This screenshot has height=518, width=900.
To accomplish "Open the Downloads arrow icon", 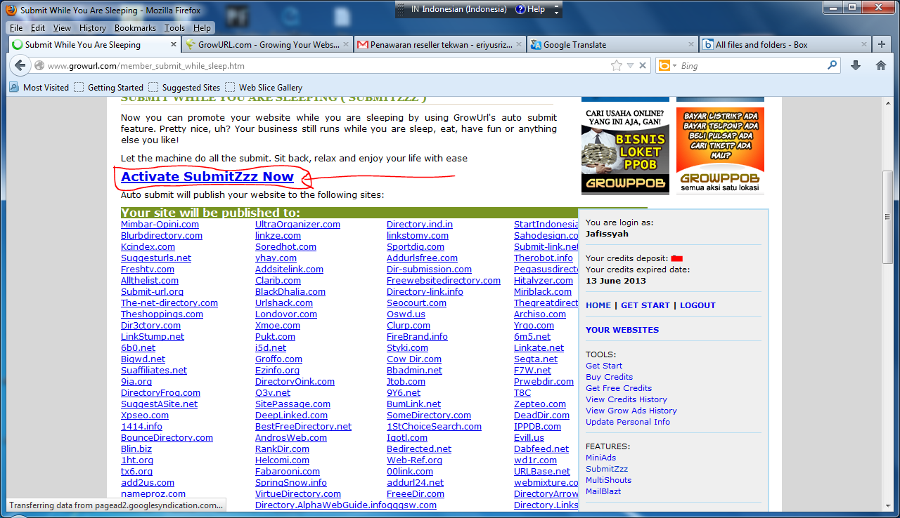I will tap(856, 65).
